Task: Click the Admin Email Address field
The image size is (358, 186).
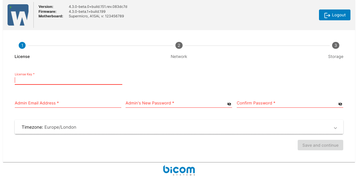Action: (68, 103)
